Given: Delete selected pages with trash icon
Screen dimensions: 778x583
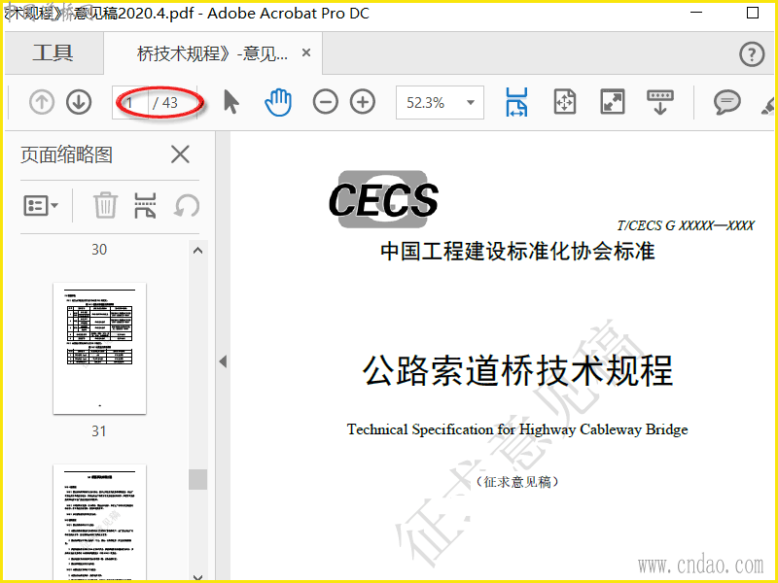Looking at the screenshot, I should pyautogui.click(x=105, y=205).
